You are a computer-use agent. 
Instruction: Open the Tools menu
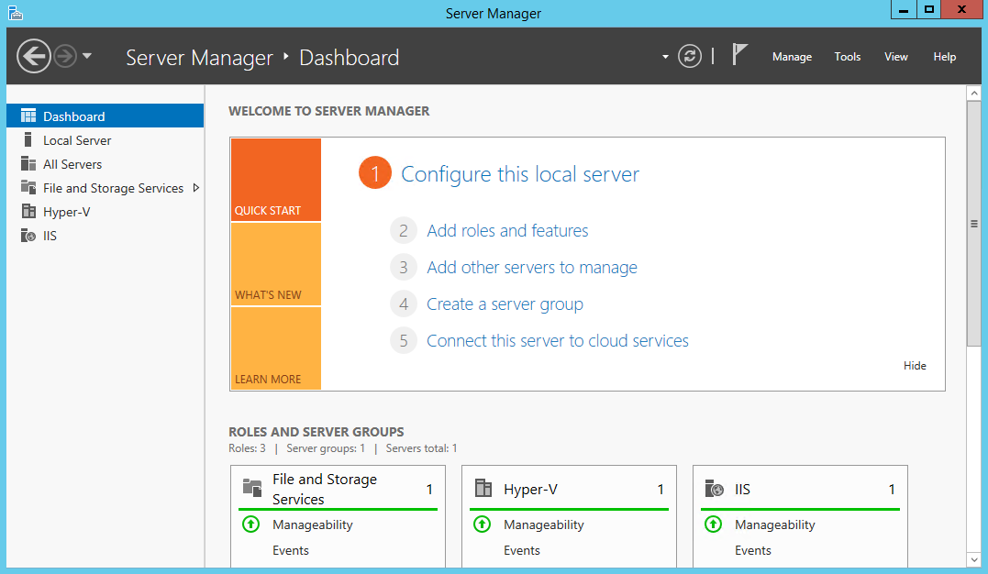(847, 57)
